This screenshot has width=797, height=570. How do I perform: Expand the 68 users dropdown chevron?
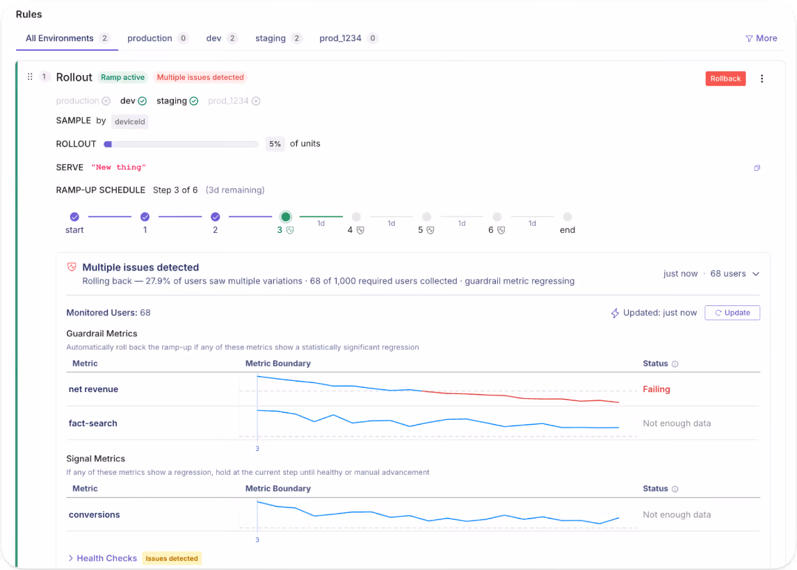pos(756,274)
